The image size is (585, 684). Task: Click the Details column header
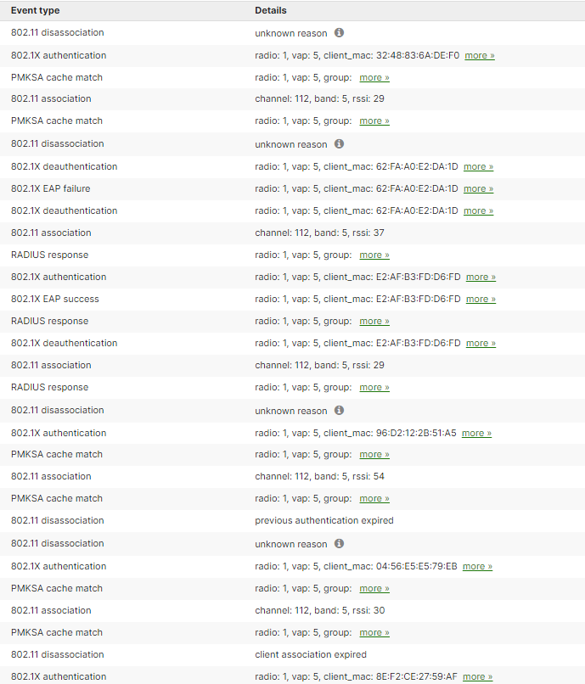(x=271, y=11)
